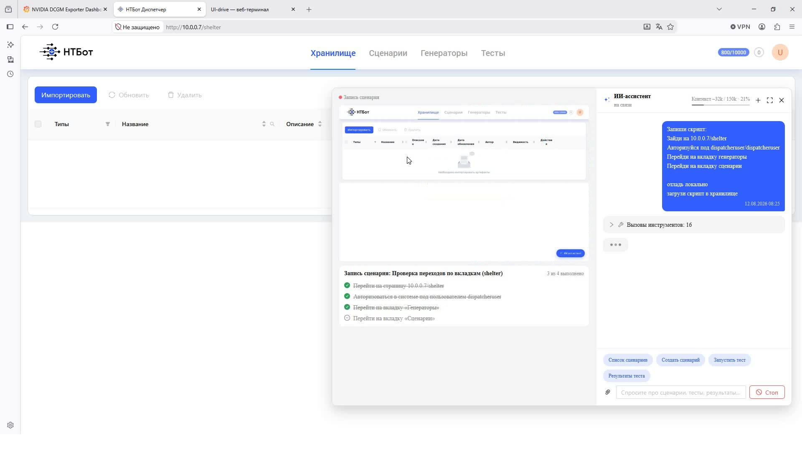Sort by the Название column arrows
The width and height of the screenshot is (802, 451).
point(264,124)
